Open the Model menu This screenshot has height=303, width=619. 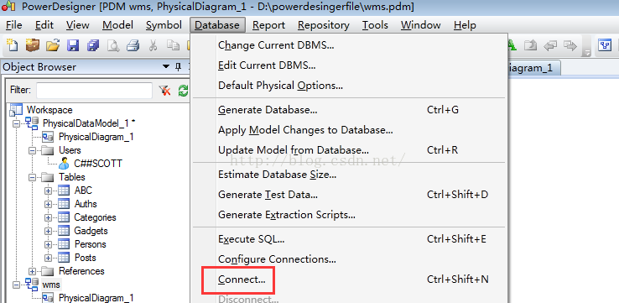(x=117, y=25)
